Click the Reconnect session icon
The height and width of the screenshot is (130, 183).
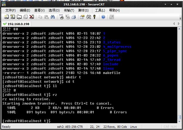pos(25,17)
